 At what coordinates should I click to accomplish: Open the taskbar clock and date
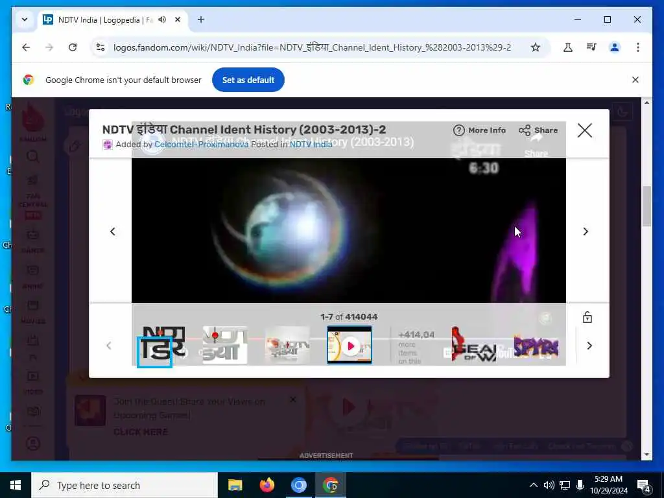(x=608, y=485)
